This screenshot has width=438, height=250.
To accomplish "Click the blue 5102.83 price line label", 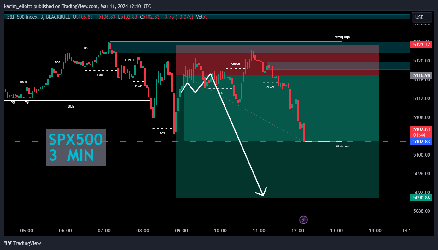I will (x=421, y=142).
